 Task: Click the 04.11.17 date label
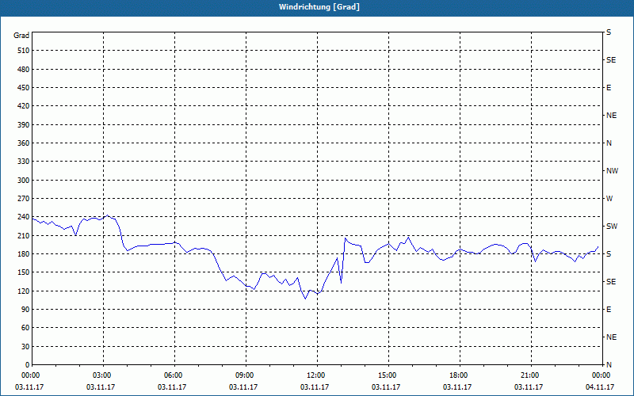click(x=600, y=387)
